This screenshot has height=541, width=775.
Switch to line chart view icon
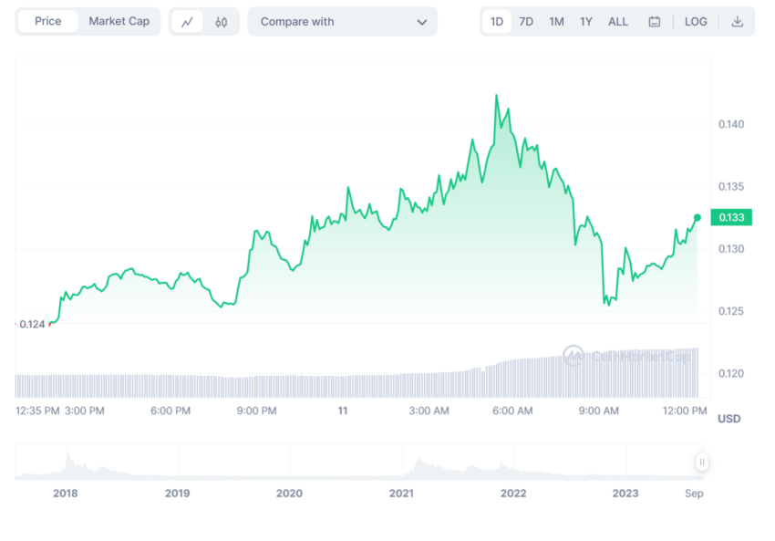point(187,22)
